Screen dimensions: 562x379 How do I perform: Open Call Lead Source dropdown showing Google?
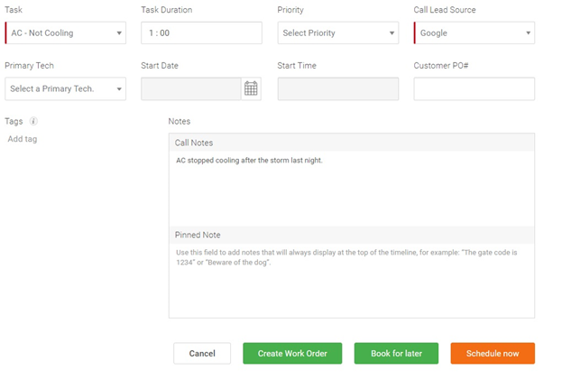(x=474, y=33)
